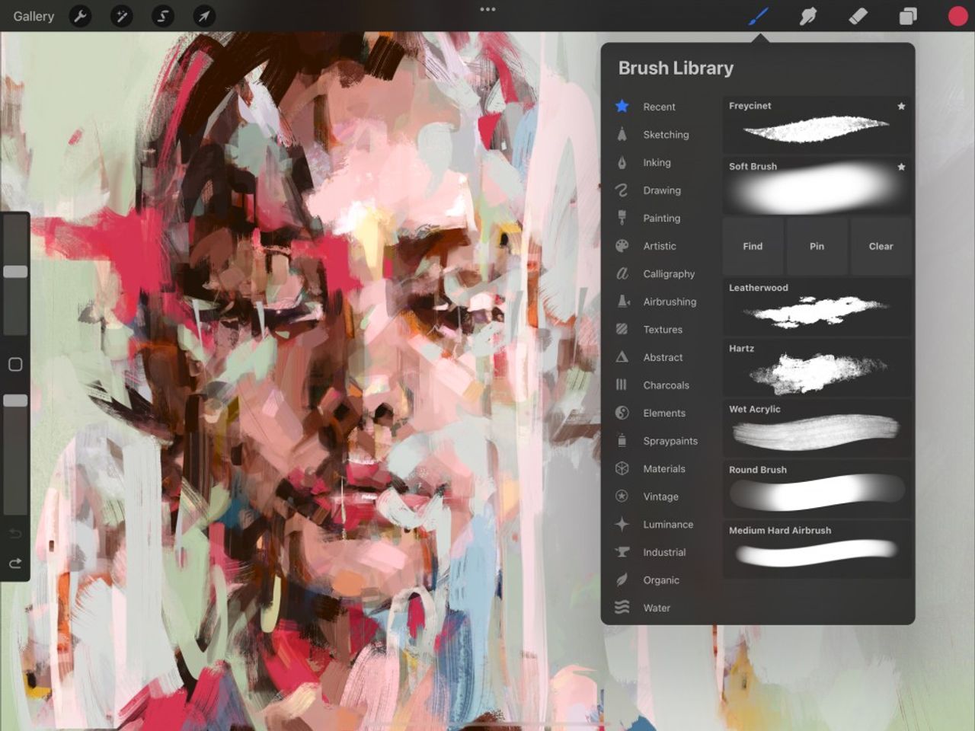Adjust the brush opacity slider handle
Viewport: 975px width, 731px height.
point(15,401)
